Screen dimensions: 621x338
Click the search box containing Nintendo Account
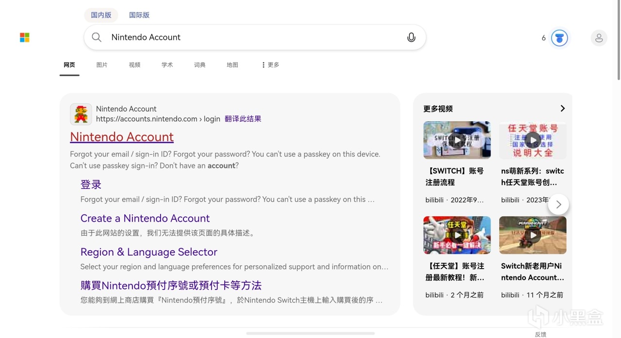[x=255, y=37]
